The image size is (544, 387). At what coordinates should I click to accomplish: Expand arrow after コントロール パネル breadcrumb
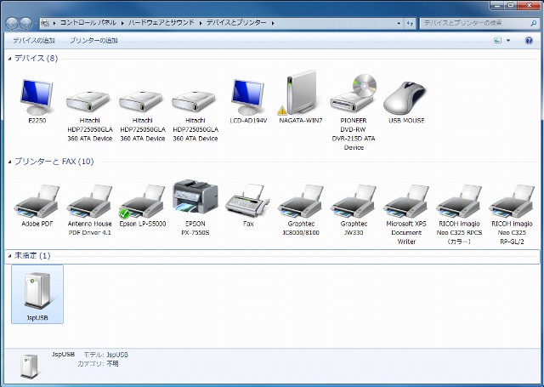click(x=122, y=23)
